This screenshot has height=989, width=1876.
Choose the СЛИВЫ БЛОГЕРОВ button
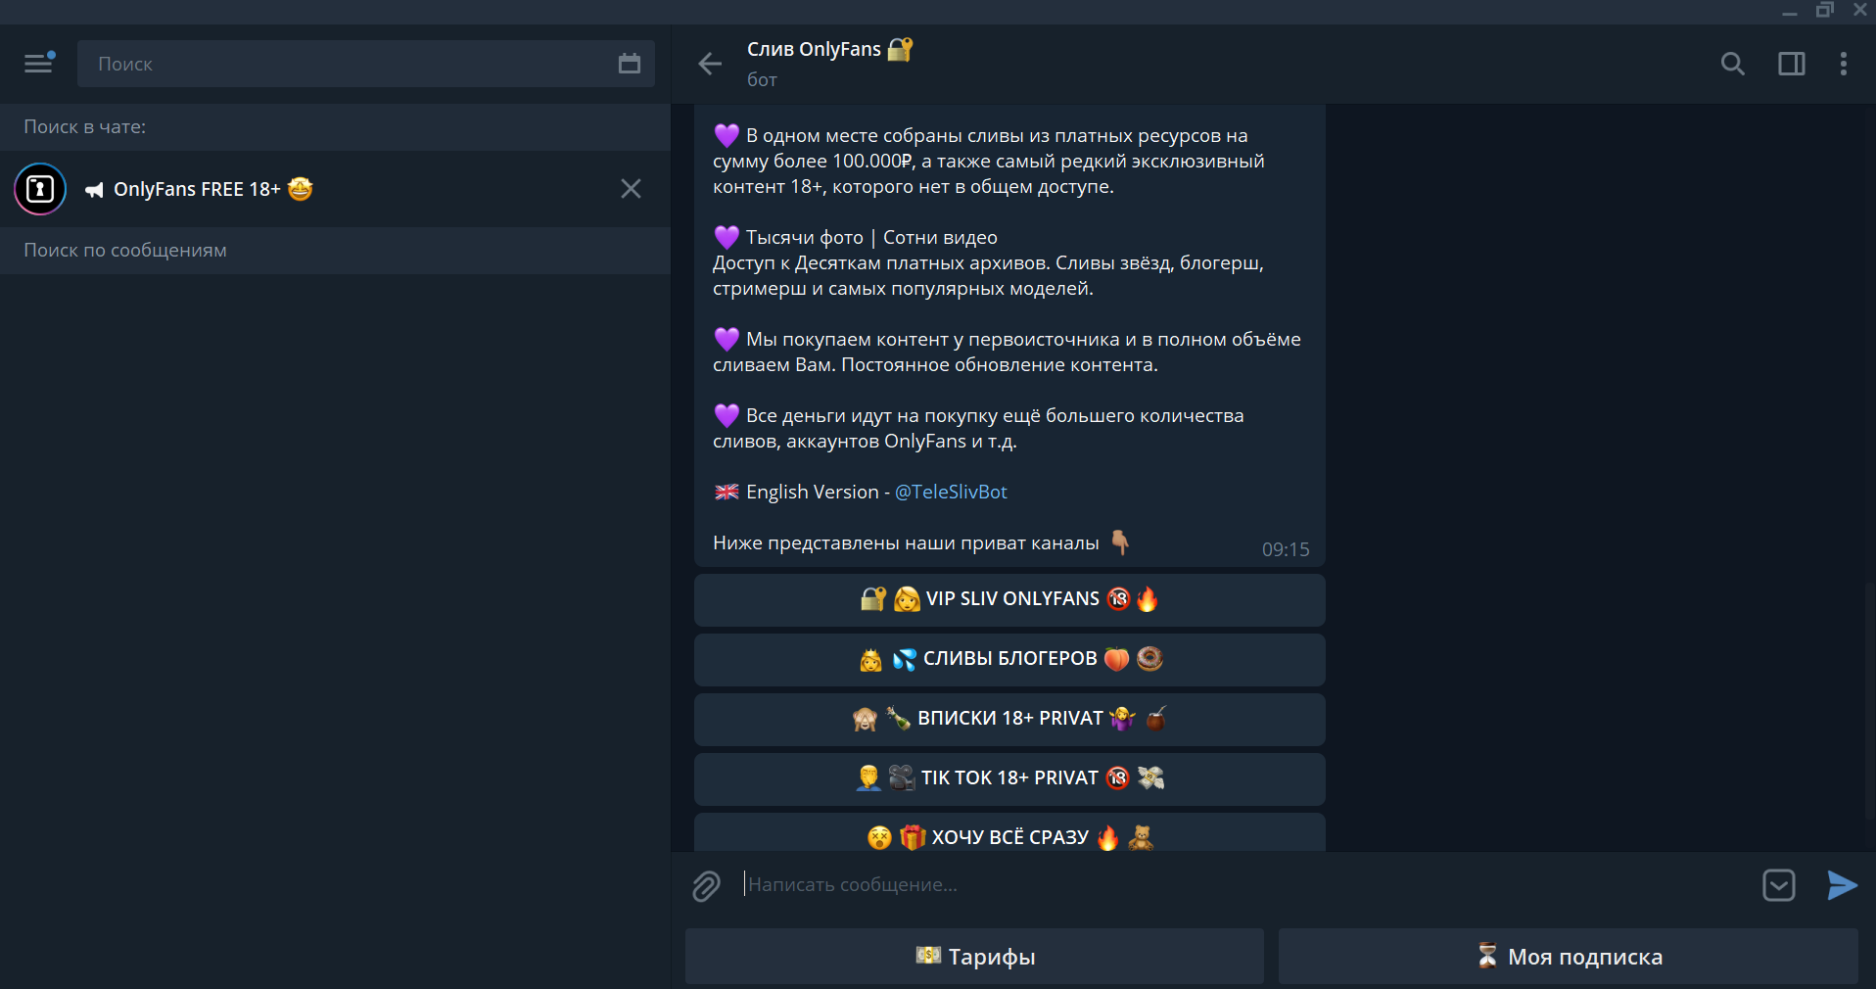(1009, 659)
